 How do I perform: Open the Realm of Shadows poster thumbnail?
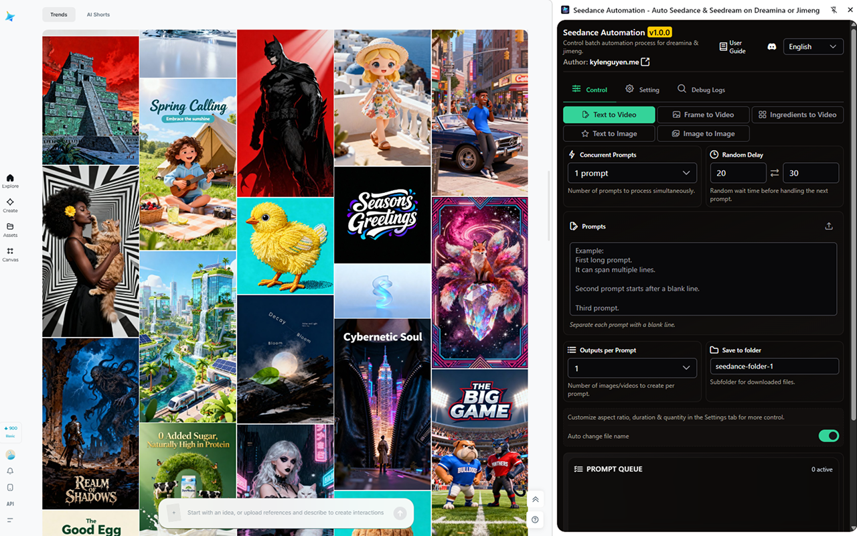coord(90,423)
